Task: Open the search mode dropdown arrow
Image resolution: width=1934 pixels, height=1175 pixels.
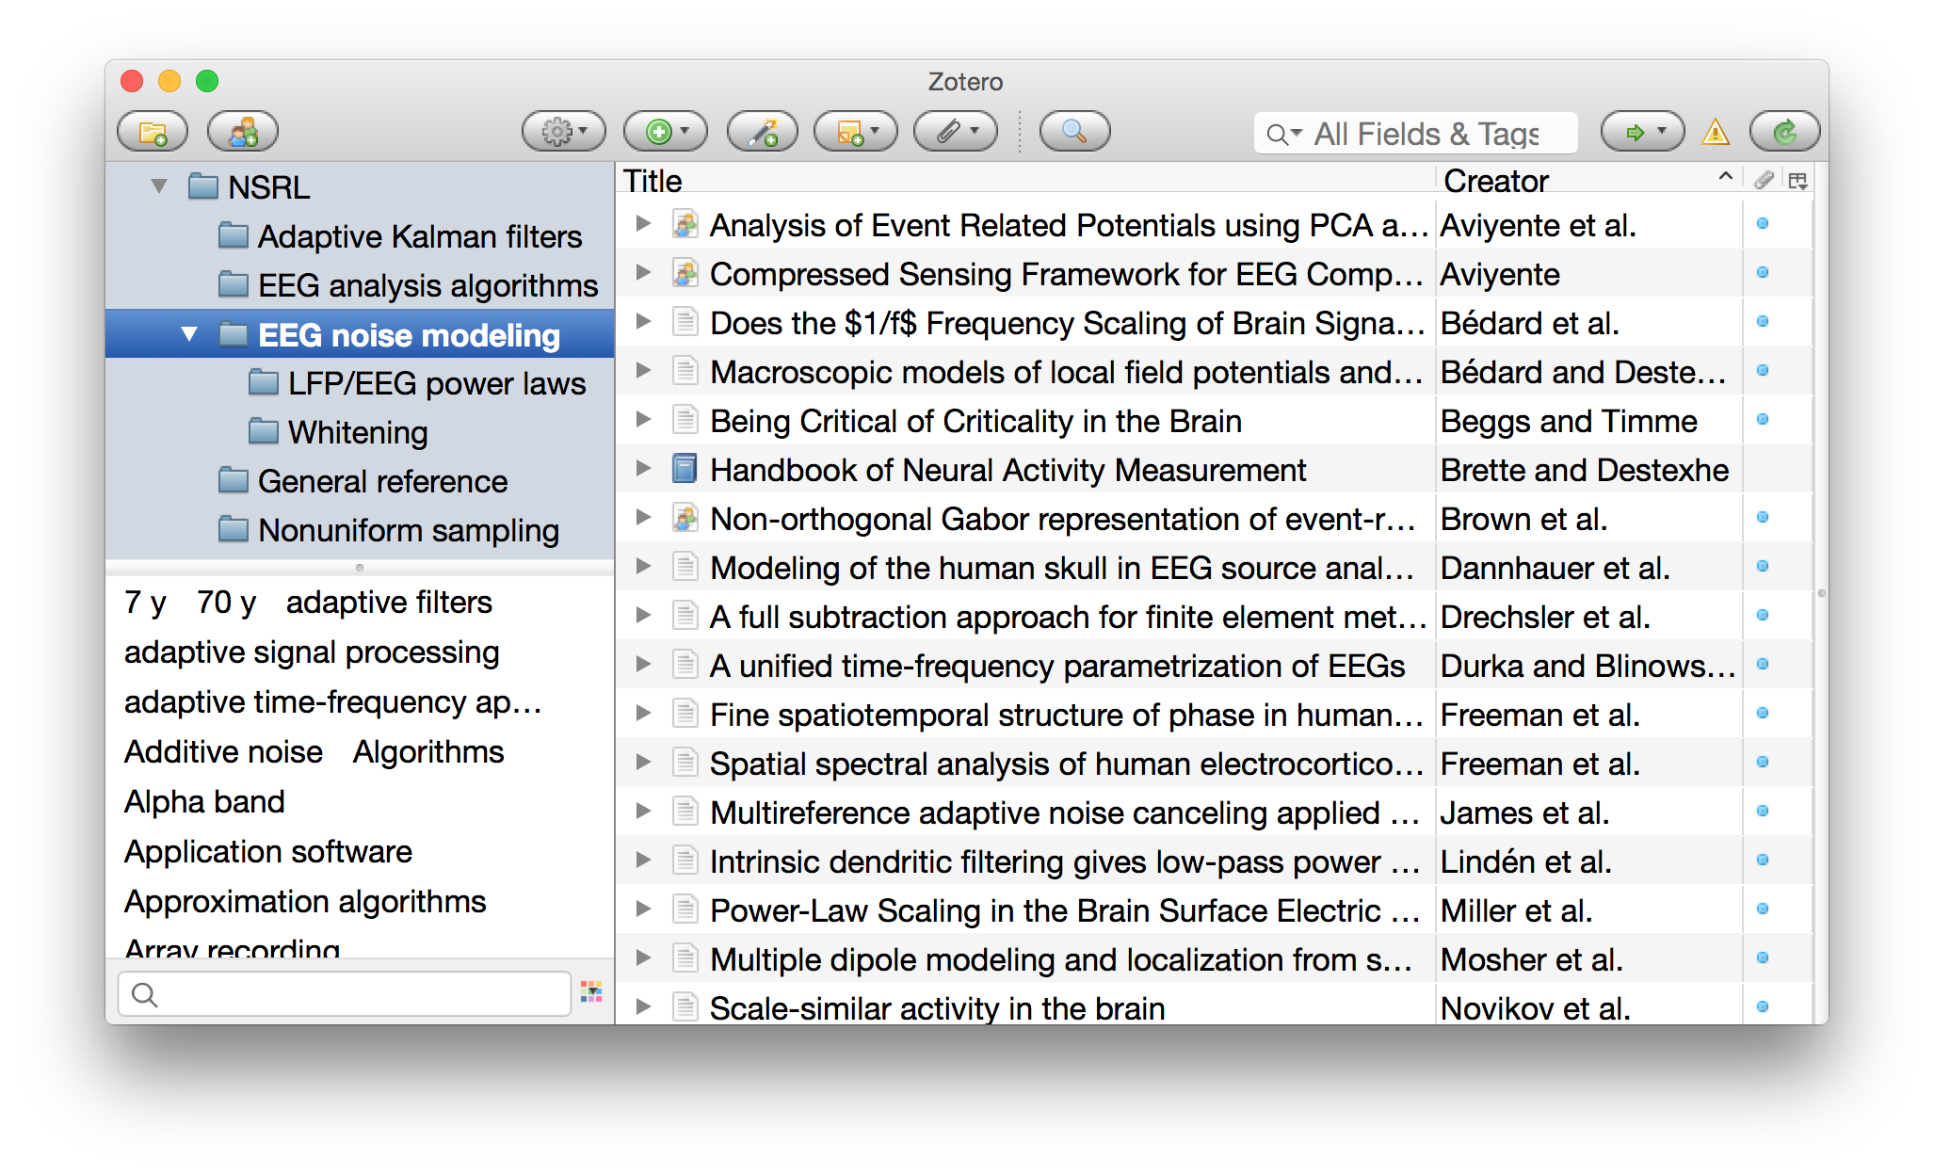Action: coord(1284,135)
